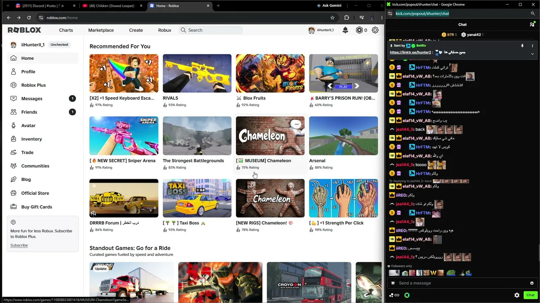Click the Send a message input in Kick chat
The image size is (540, 303).
[x=462, y=283]
